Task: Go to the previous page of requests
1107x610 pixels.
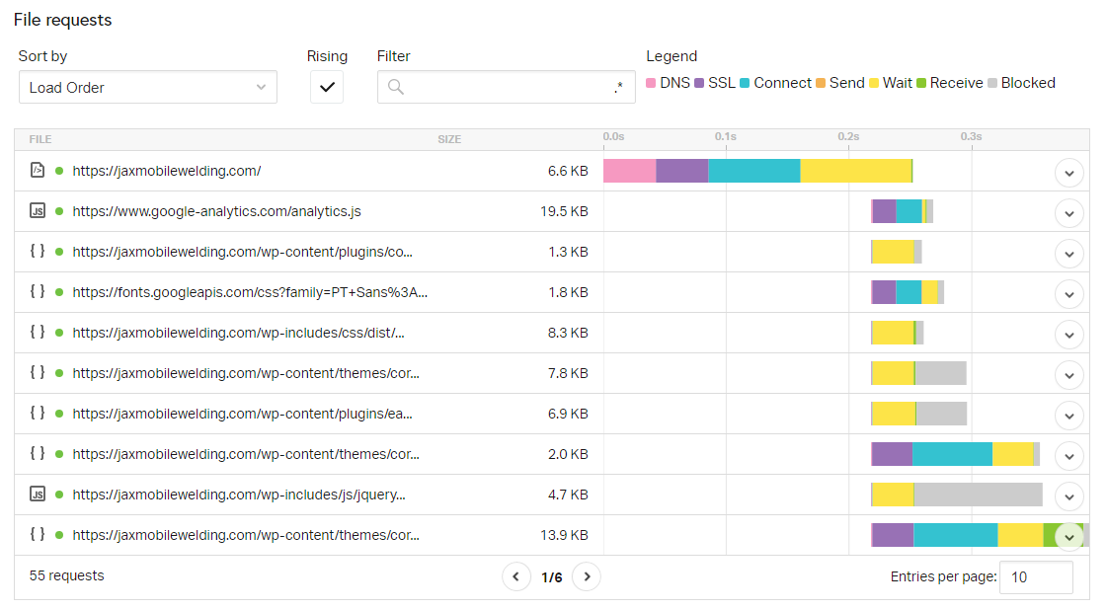Action: 516,576
